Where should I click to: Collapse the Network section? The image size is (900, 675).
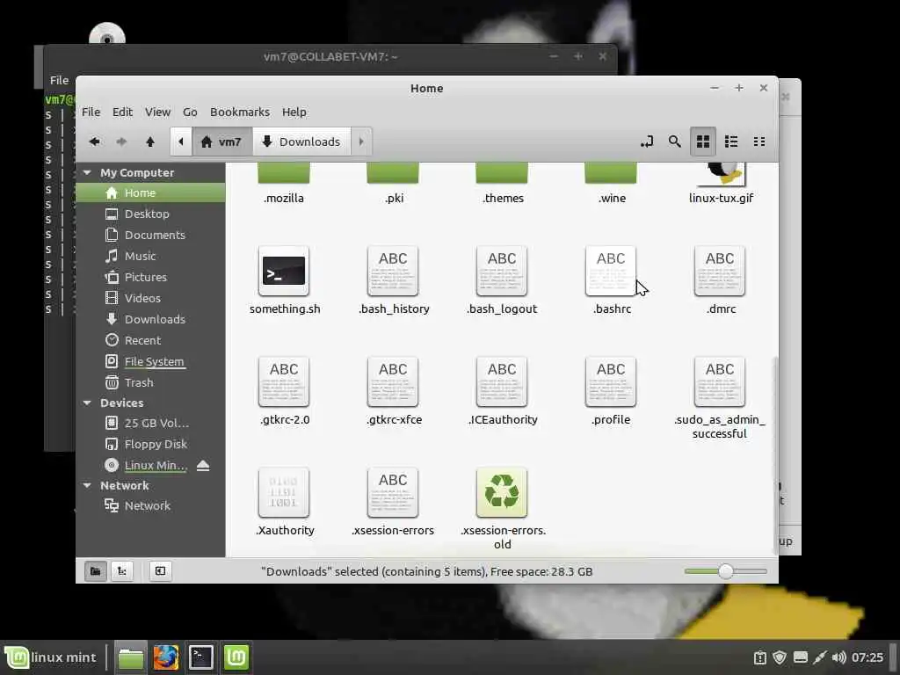click(87, 485)
